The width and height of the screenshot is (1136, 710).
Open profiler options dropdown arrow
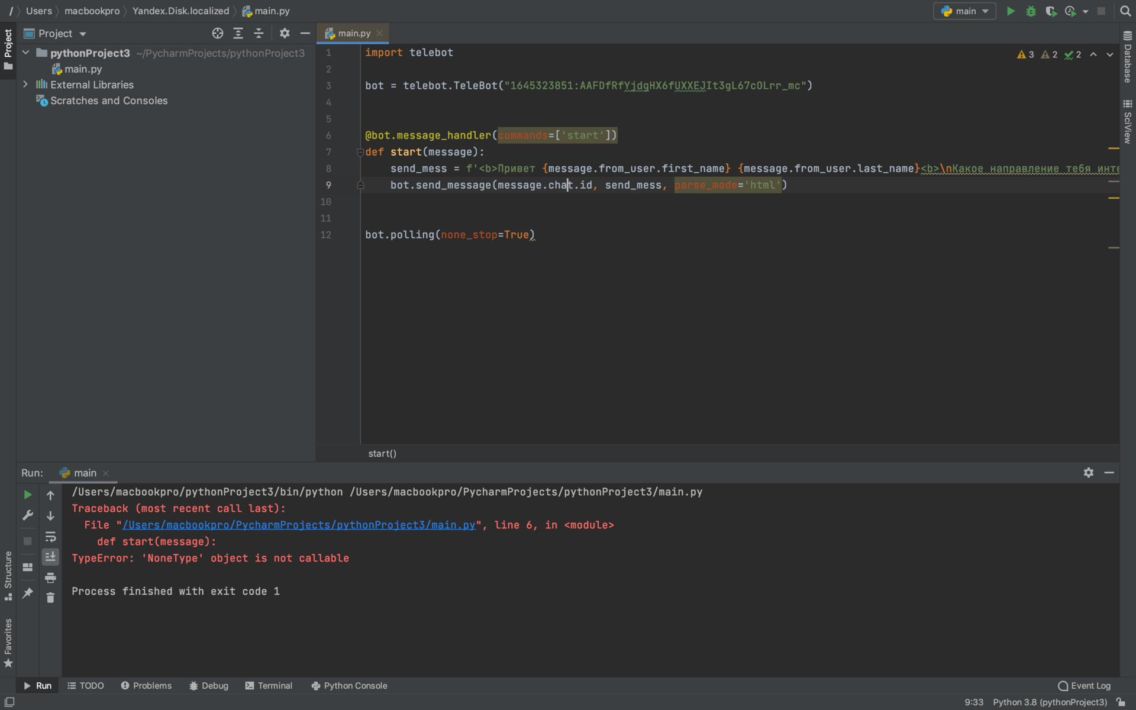click(1085, 11)
